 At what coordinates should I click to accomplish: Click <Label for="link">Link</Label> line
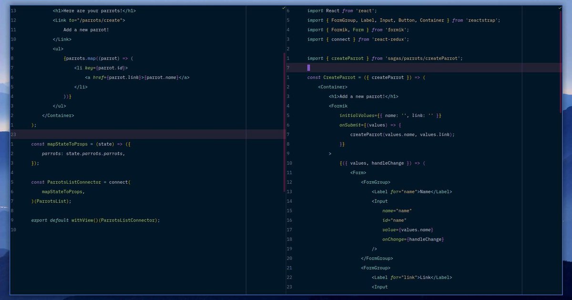pos(412,277)
